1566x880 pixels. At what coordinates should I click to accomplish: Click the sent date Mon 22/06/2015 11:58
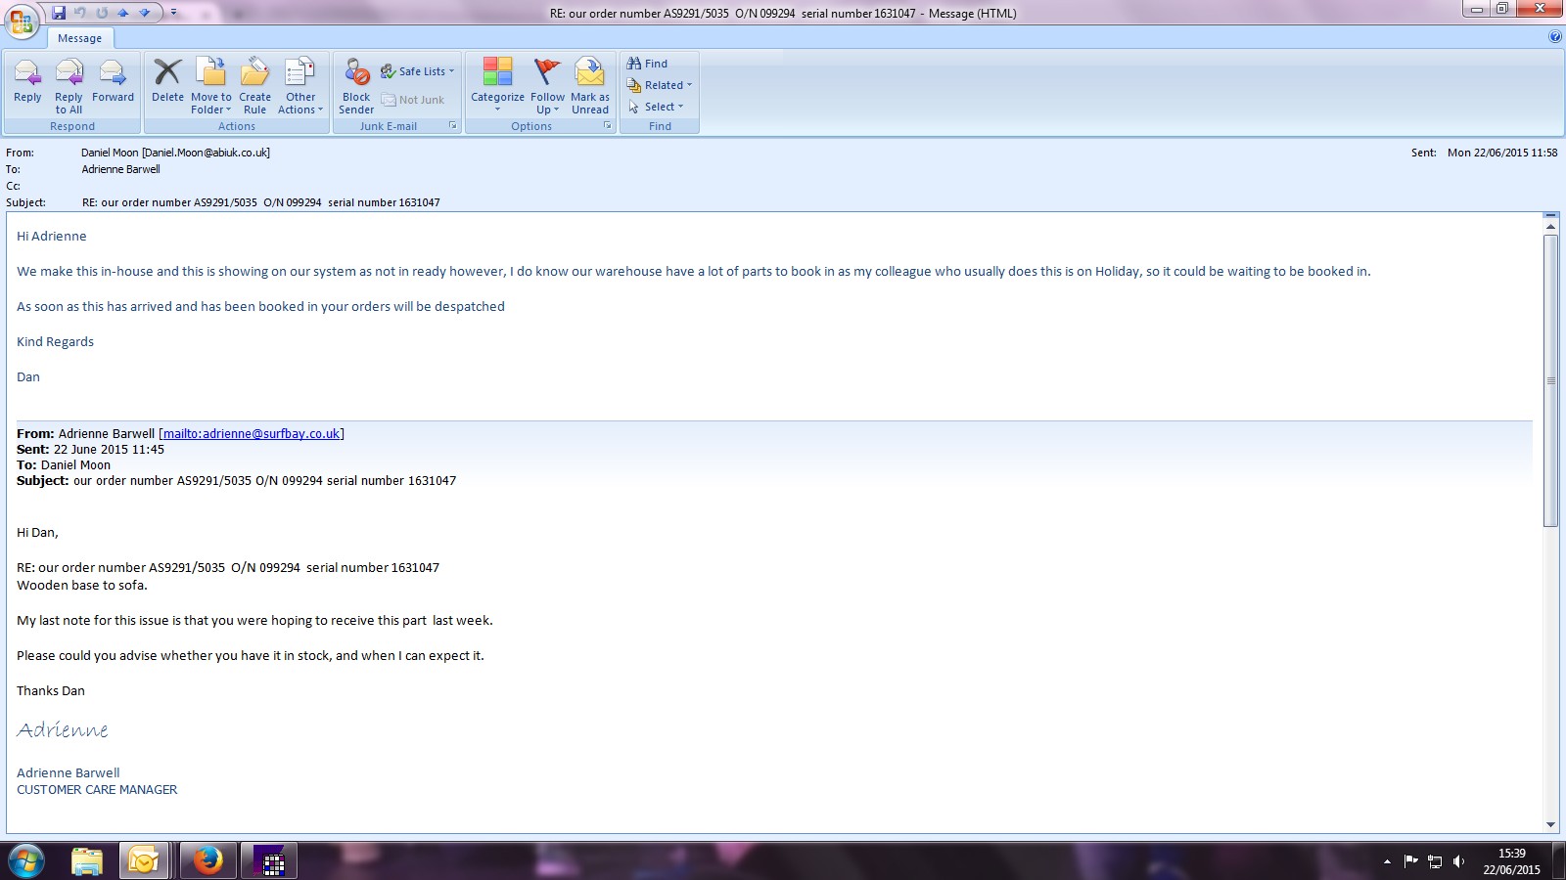[1502, 153]
